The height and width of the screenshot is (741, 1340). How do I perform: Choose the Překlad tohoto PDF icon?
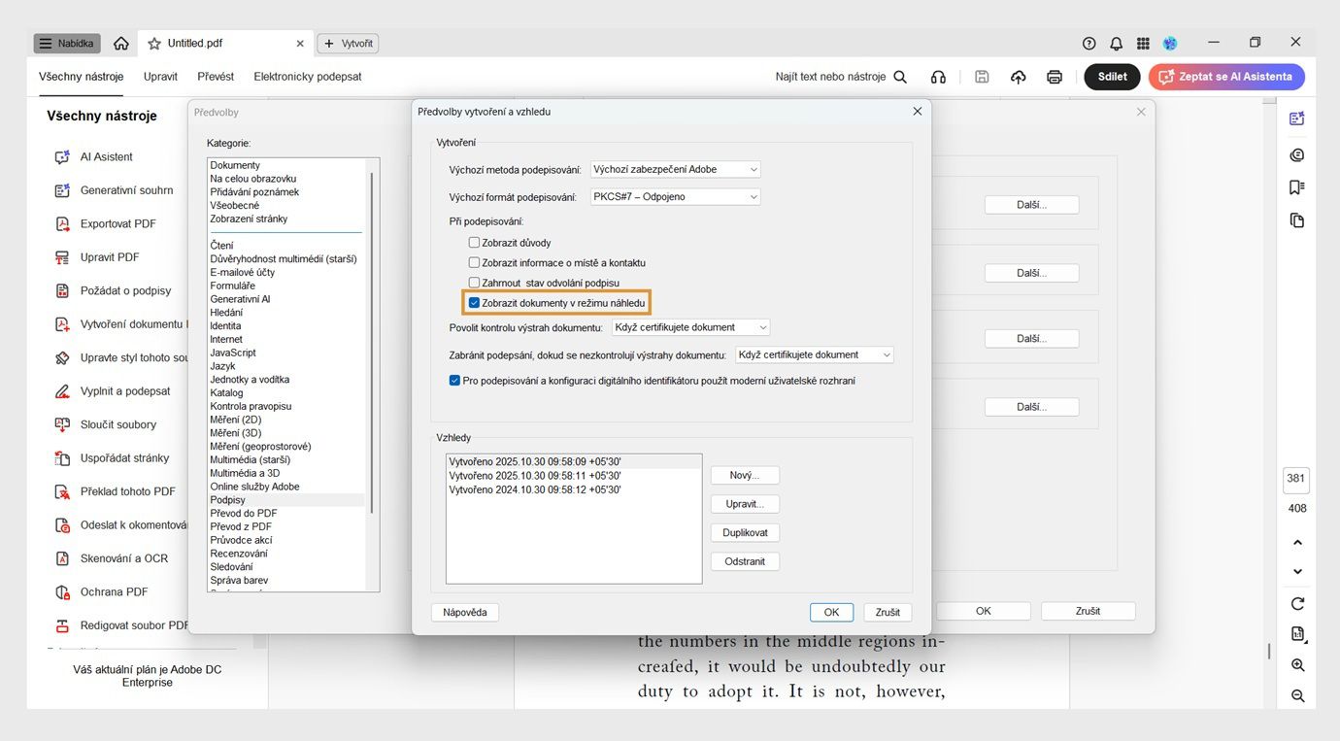(62, 491)
